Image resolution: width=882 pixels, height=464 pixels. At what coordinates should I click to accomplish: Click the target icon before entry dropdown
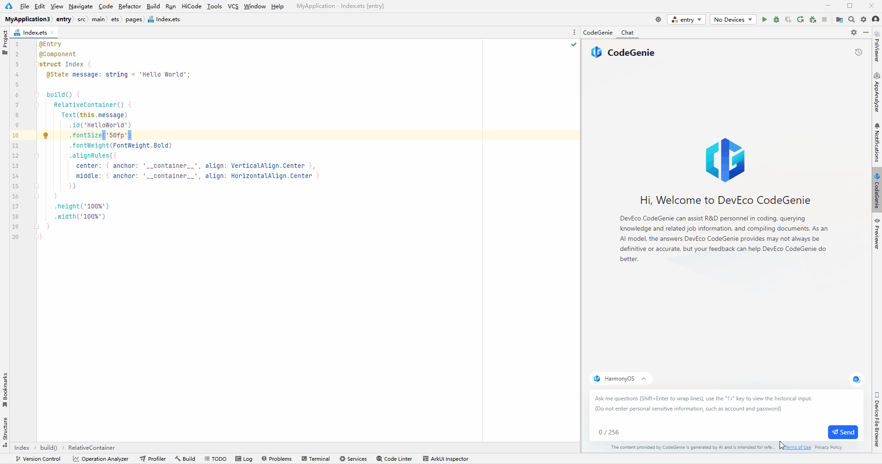tap(658, 19)
